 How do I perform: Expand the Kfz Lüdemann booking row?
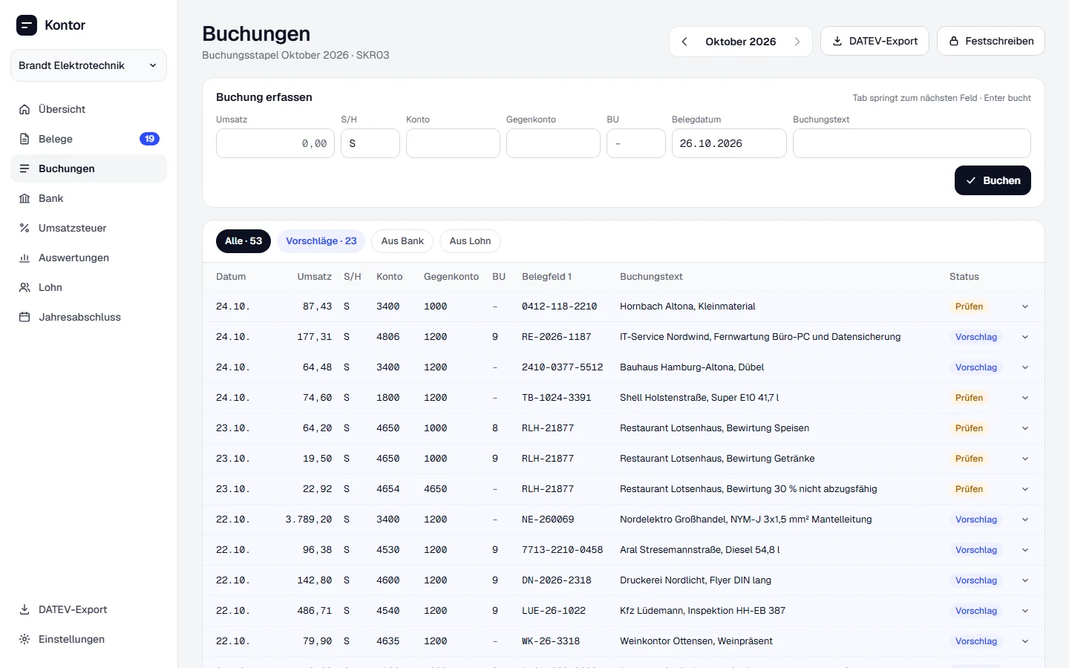pos(1025,611)
